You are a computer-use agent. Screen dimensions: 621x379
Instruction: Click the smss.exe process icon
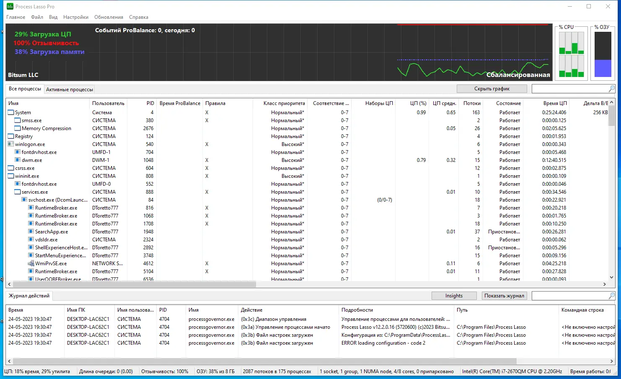(18, 120)
